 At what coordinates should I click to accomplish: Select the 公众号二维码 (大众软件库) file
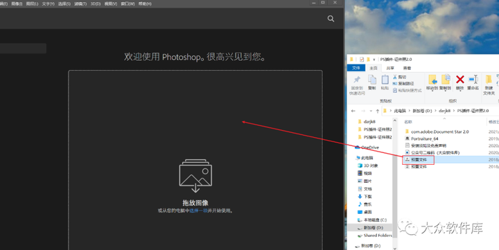[x=435, y=152]
